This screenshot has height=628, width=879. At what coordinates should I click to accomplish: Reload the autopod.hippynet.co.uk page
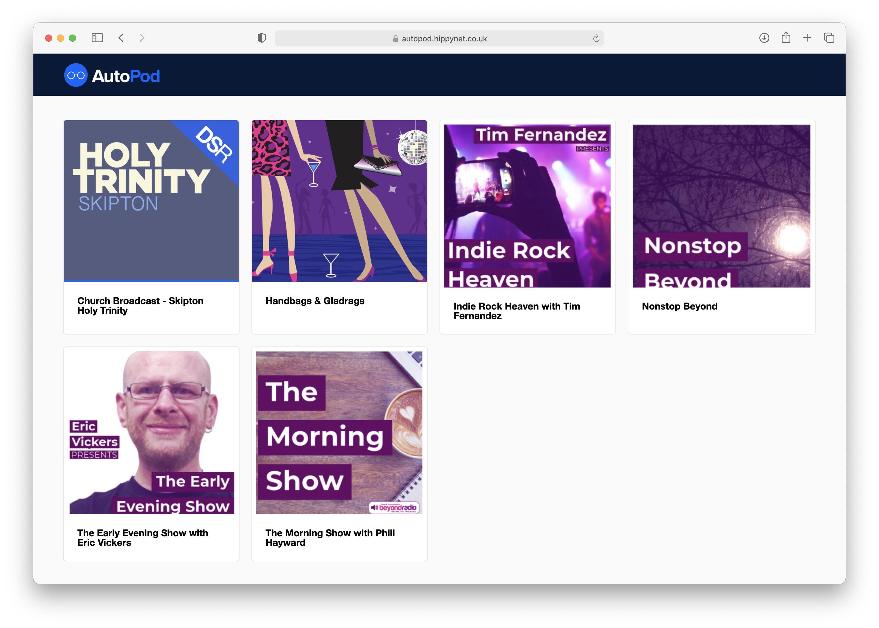[x=596, y=38]
